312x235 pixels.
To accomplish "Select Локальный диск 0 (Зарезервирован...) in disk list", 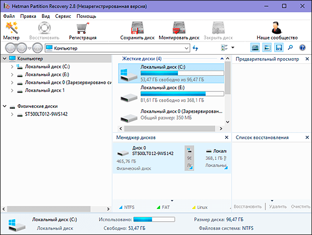I will click(171, 114).
